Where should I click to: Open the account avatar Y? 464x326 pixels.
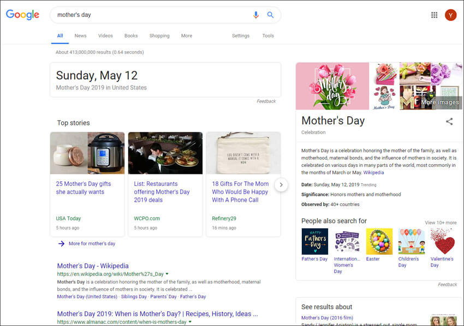coord(450,15)
